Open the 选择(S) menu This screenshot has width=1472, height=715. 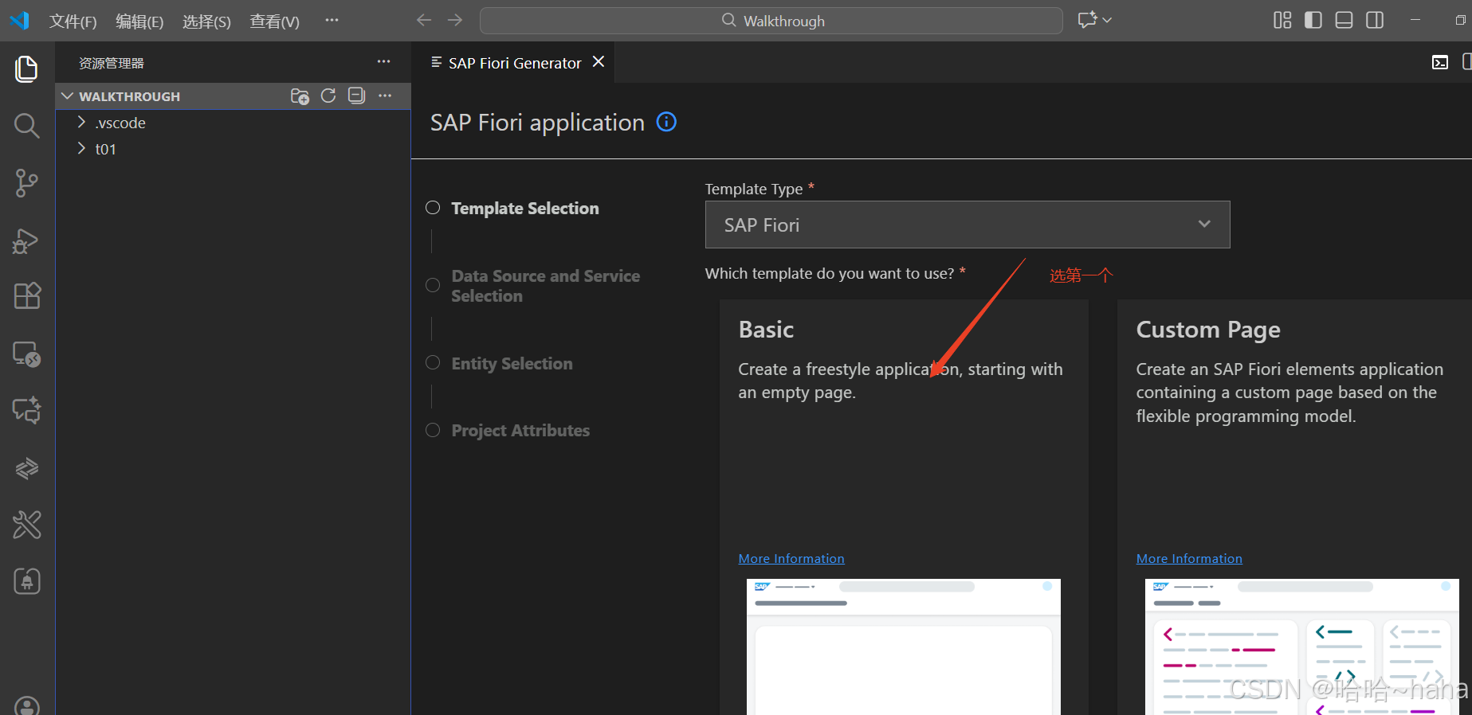[x=206, y=21]
